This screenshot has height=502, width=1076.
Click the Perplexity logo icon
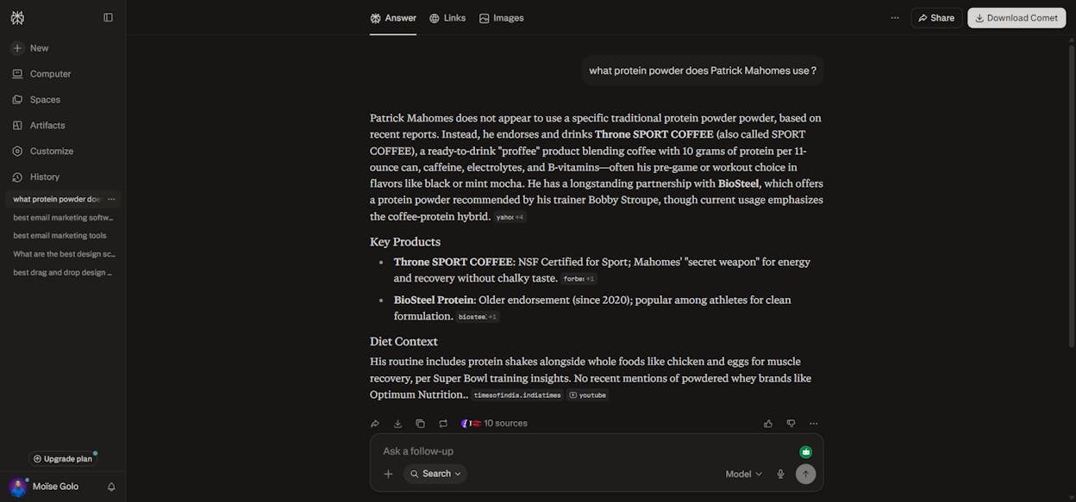(17, 17)
